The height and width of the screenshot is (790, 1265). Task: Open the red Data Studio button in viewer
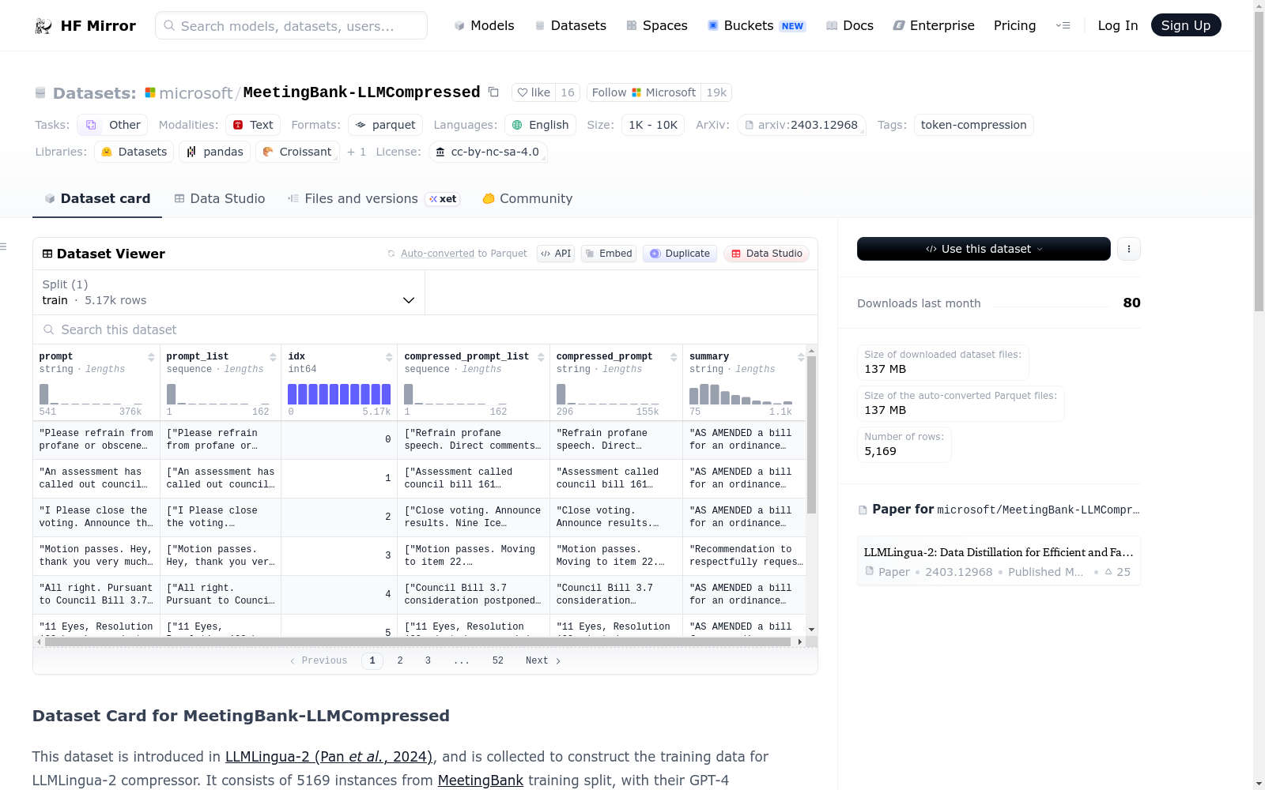[766, 254]
